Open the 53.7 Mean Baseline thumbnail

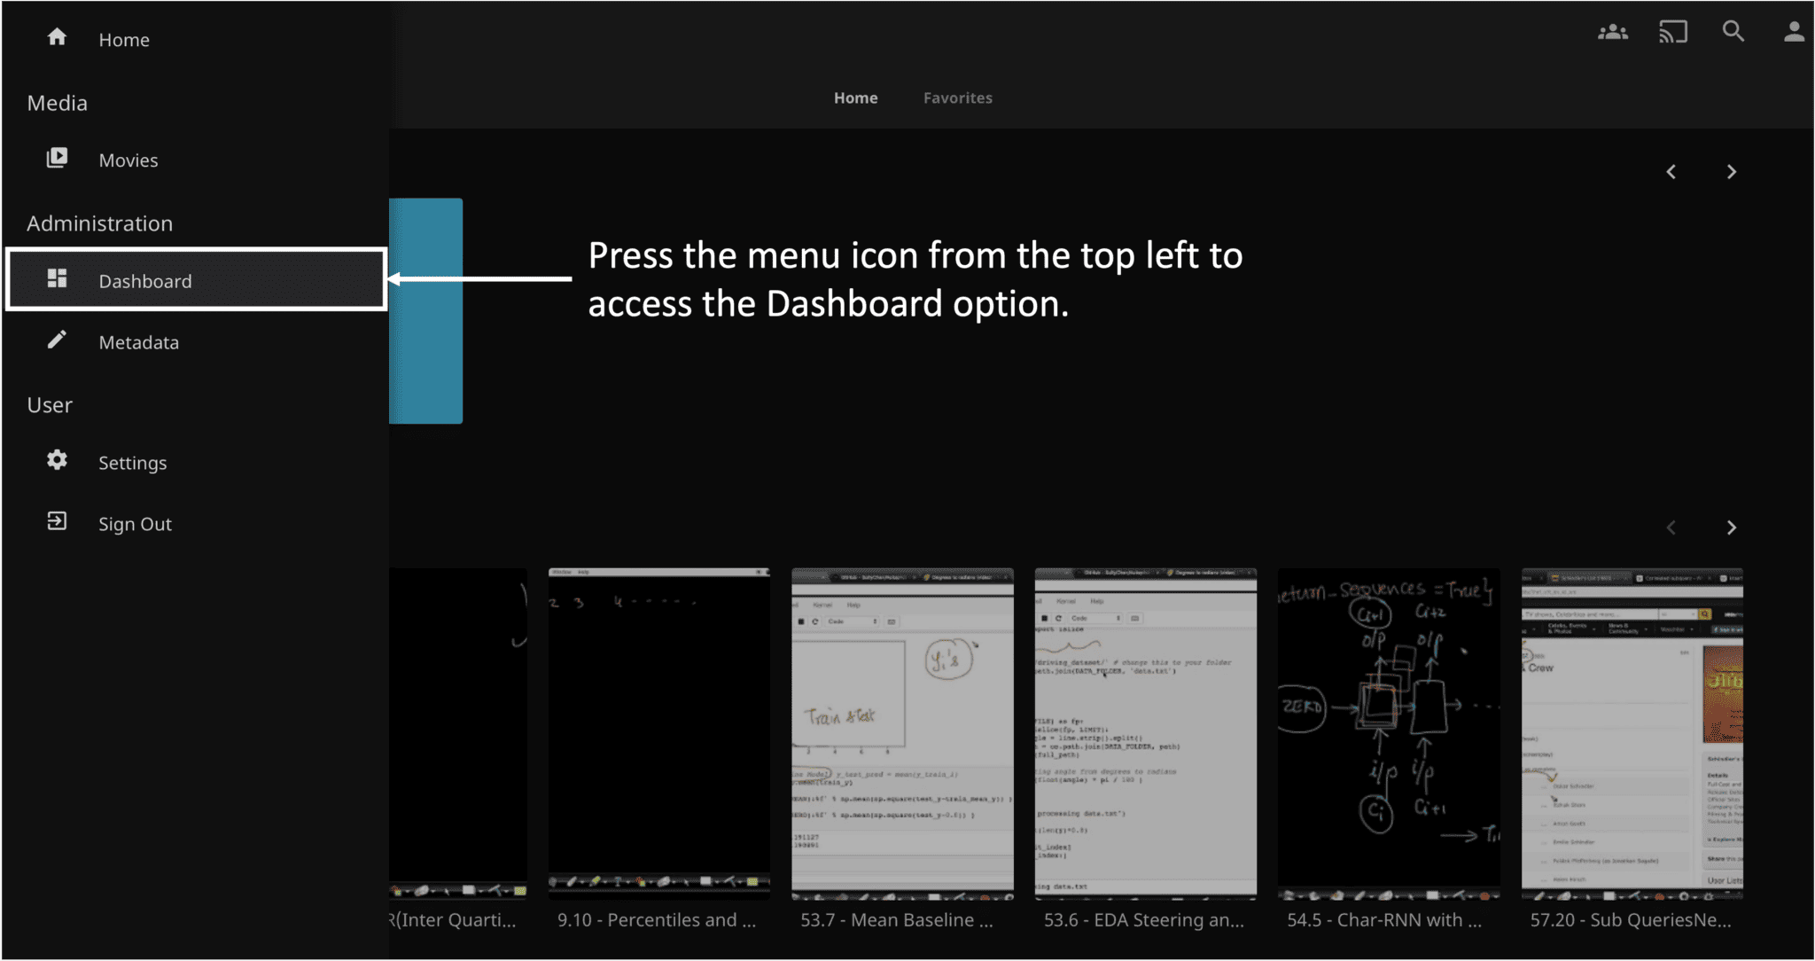click(x=902, y=732)
